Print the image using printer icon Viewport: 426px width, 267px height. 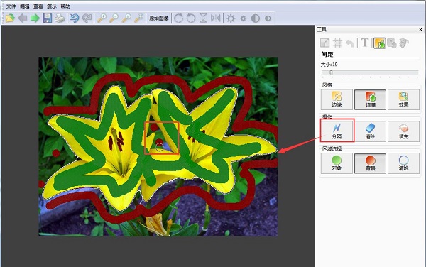(x=60, y=18)
